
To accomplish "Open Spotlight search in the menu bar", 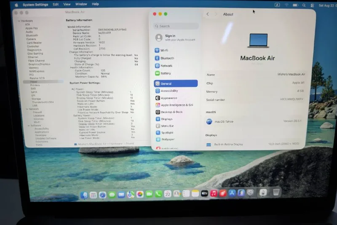I will 304,5.
